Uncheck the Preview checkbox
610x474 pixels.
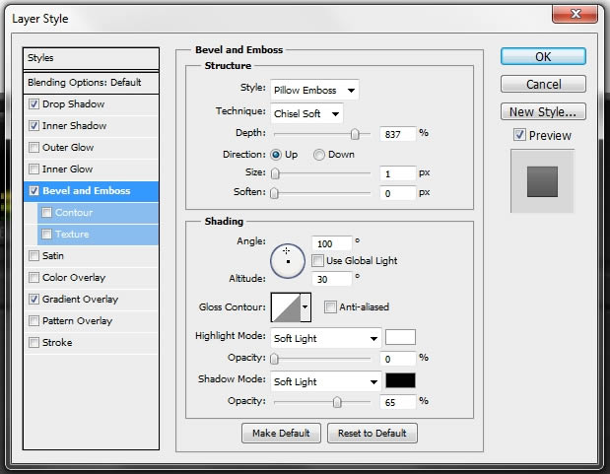coord(519,135)
